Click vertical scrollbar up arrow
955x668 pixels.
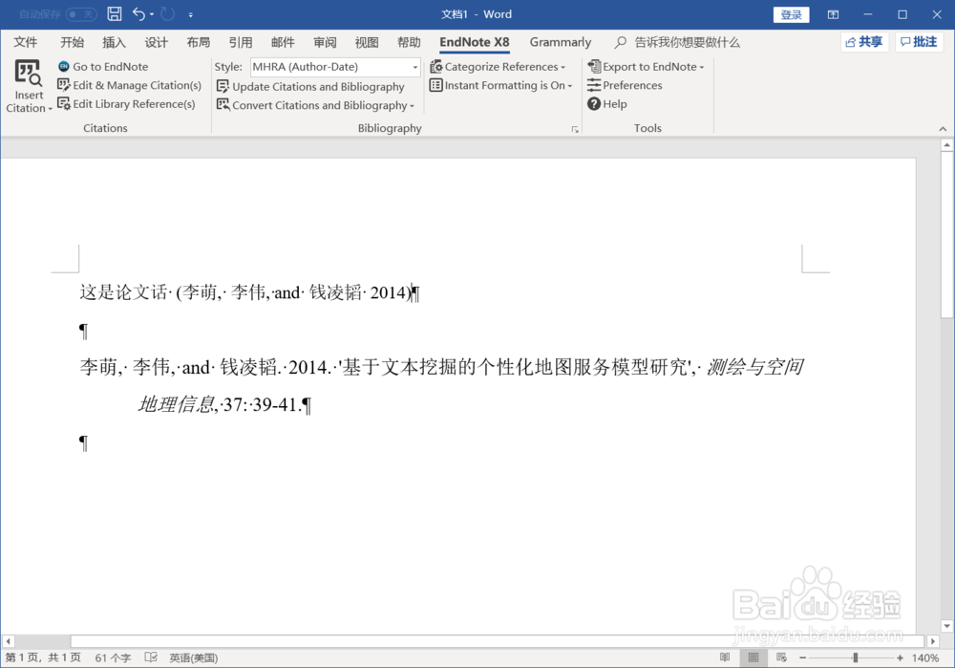(x=946, y=145)
